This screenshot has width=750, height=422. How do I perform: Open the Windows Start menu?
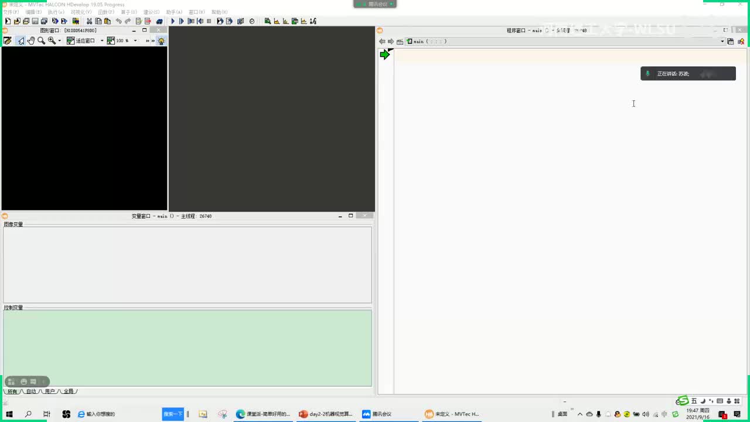click(x=9, y=414)
